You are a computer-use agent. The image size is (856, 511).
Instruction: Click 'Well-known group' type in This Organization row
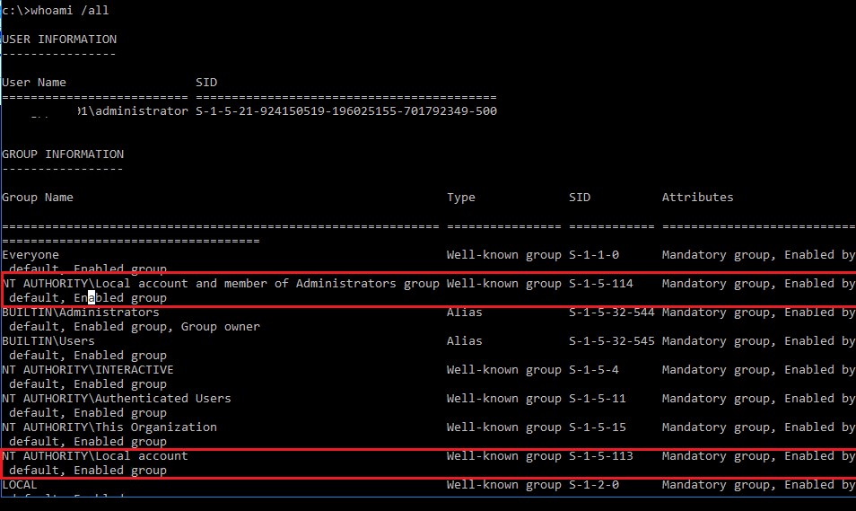(504, 427)
